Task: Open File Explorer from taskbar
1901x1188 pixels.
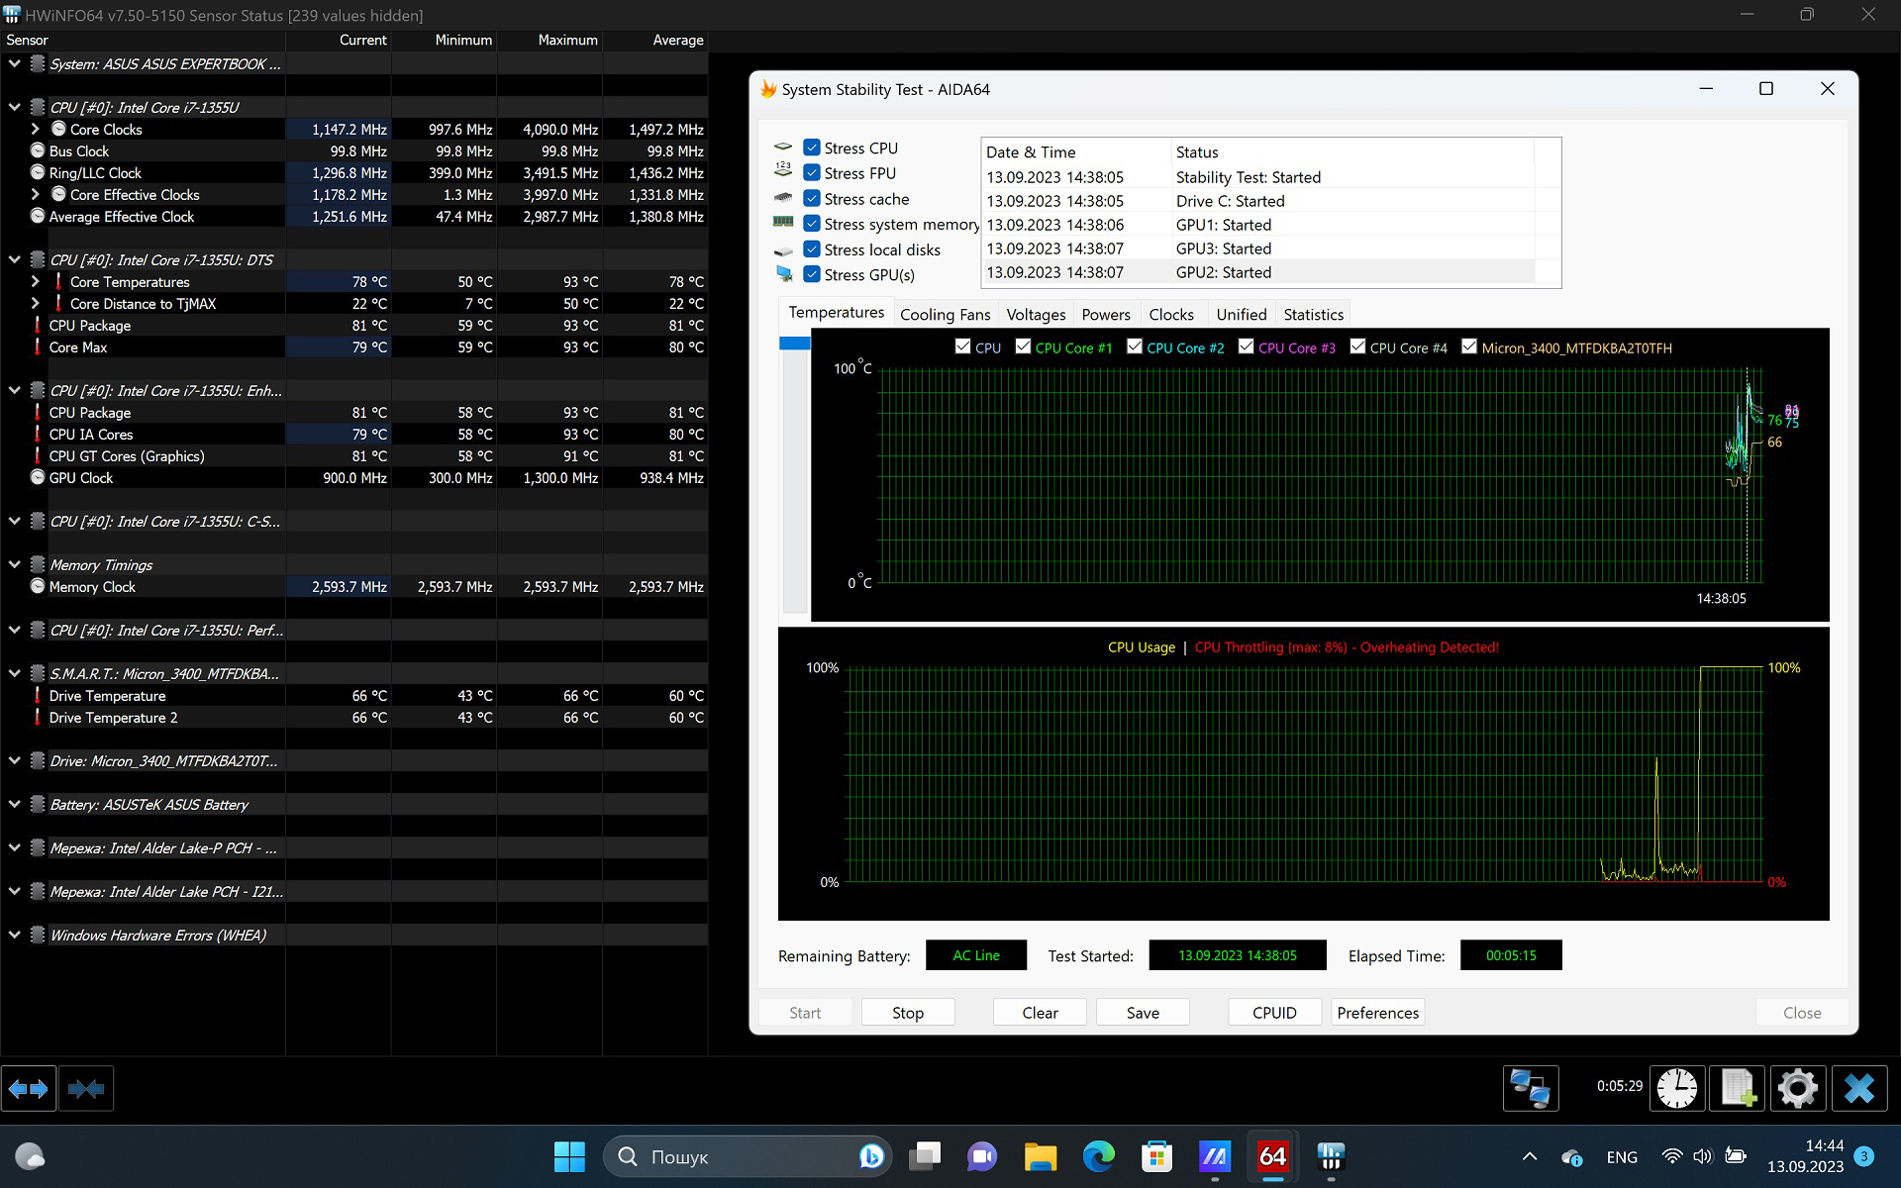Action: 1041,1156
